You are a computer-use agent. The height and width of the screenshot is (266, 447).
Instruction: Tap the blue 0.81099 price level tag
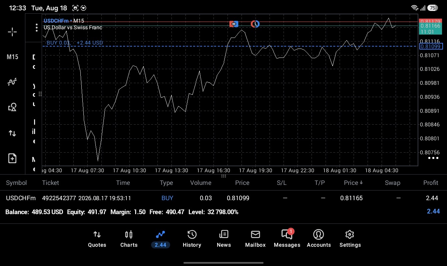431,46
